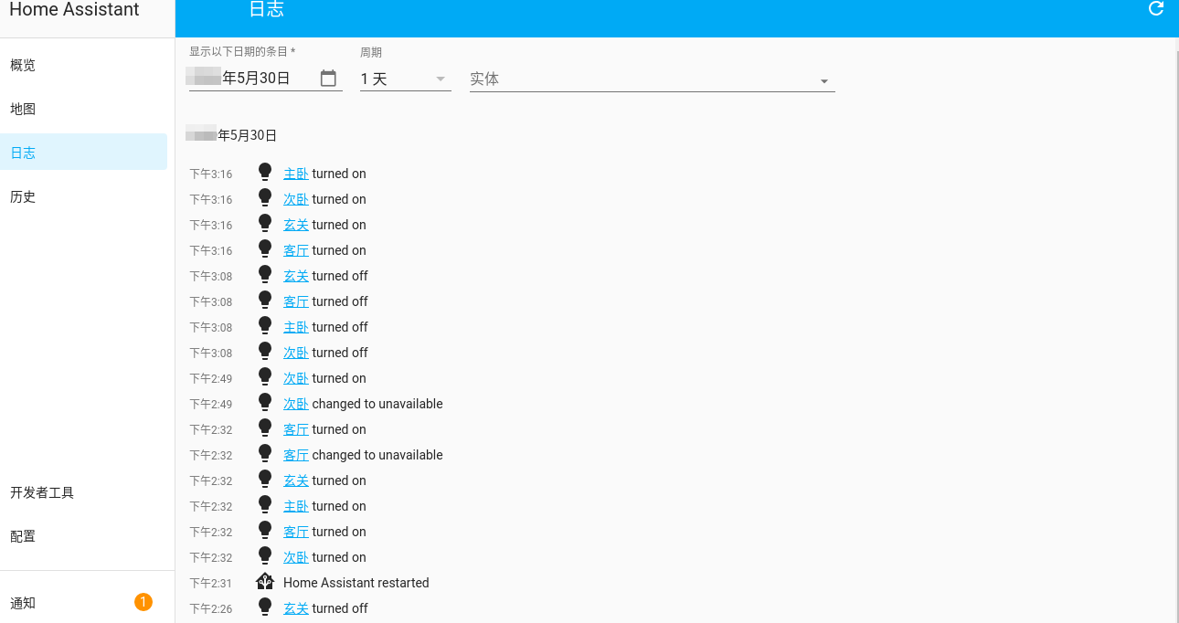Viewport: 1179px width, 623px height.
Task: Click 玄关 link in the 下午2:26 entry
Action: (x=295, y=608)
